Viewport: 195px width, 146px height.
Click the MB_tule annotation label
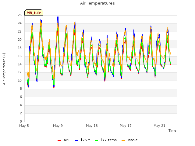point(34,12)
